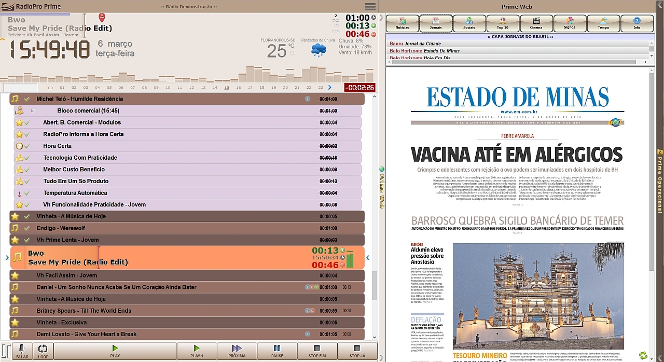Select Demi Lovato - Give Your Heart a Break
Screen dimensions: 664x362
click(x=187, y=334)
